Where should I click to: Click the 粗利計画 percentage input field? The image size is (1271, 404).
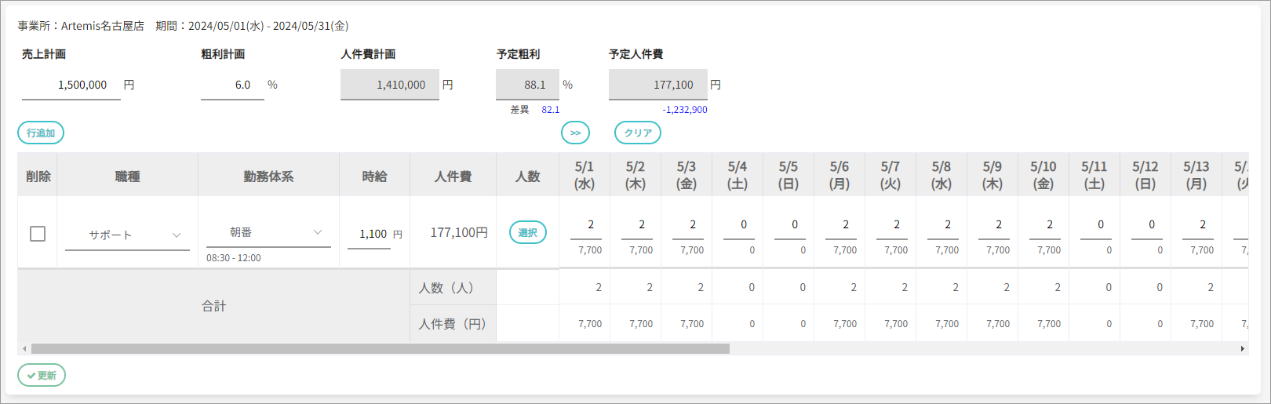232,85
